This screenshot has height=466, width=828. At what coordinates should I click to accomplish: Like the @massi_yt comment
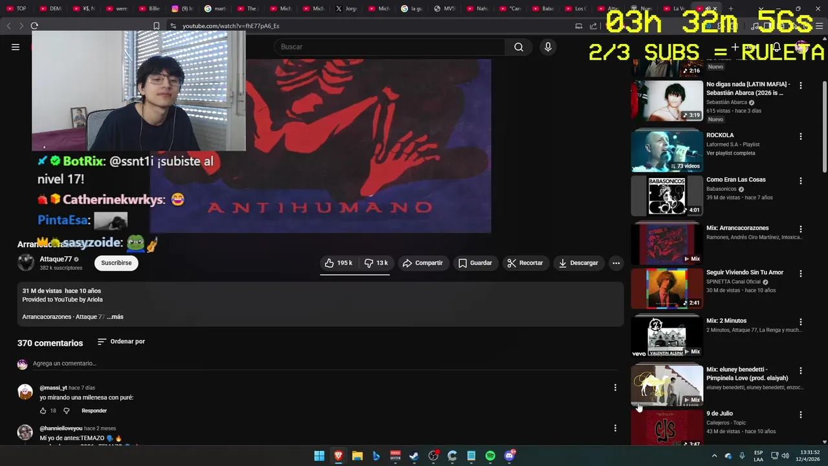pos(43,410)
